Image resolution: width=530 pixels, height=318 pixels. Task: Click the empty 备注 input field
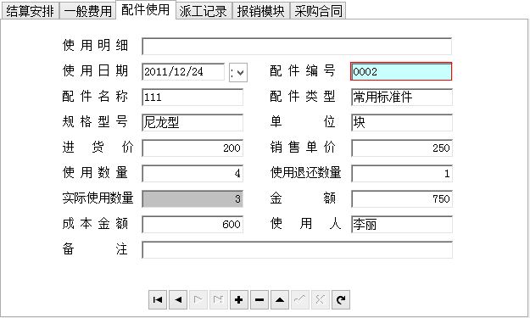click(297, 250)
